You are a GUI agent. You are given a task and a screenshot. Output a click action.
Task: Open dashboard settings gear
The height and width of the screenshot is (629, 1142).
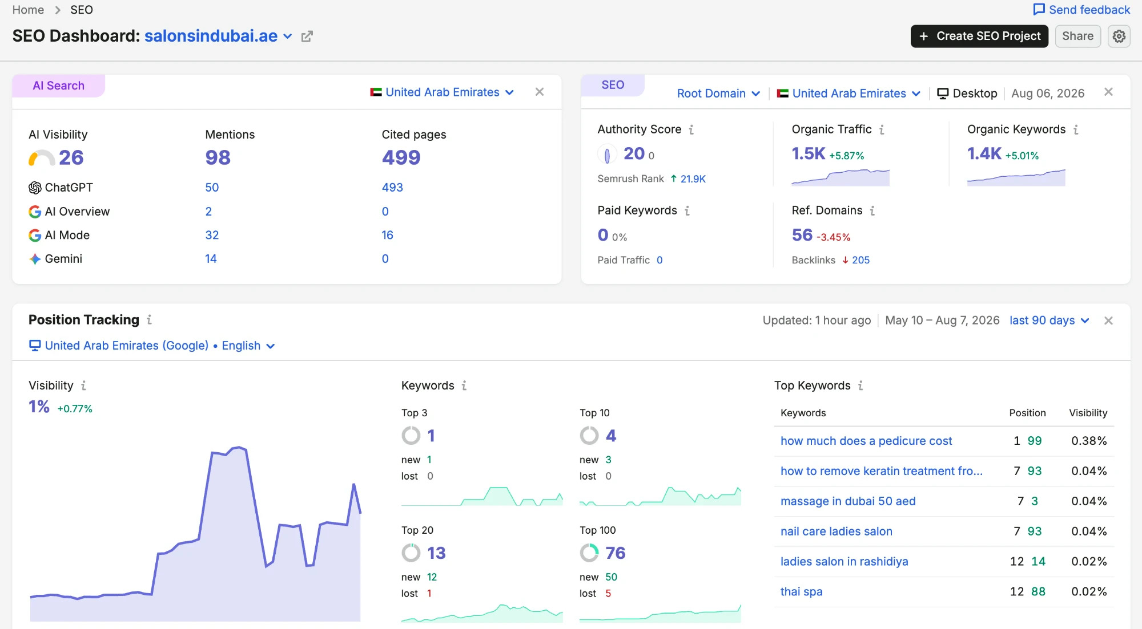point(1119,36)
